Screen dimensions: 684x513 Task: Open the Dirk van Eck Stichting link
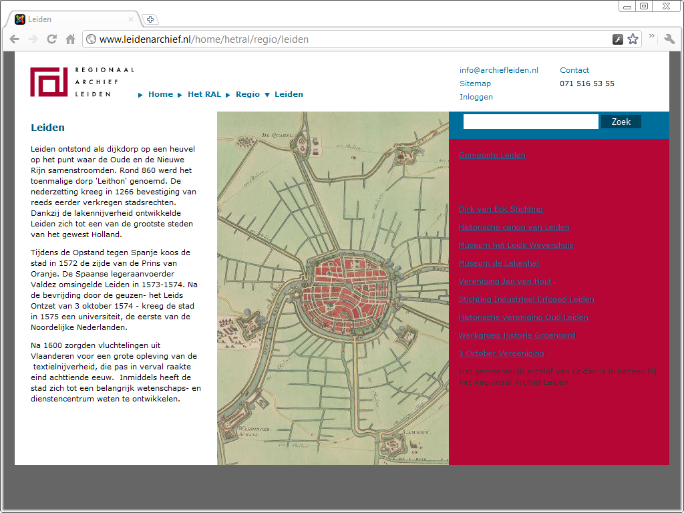(x=501, y=209)
